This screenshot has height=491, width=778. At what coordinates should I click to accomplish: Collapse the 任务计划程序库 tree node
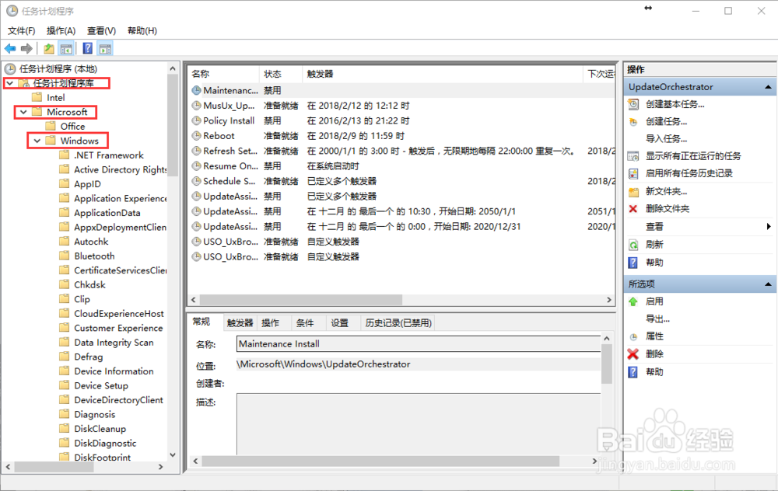(9, 83)
